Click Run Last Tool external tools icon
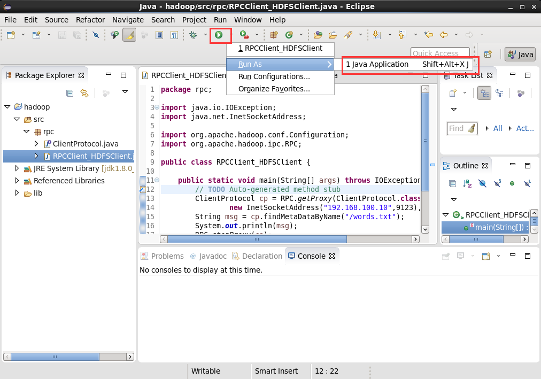Image resolution: width=541 pixels, height=379 pixels. coord(244,35)
